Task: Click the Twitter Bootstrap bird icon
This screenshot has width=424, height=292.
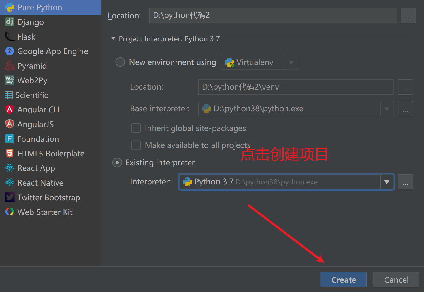Action: click(10, 197)
